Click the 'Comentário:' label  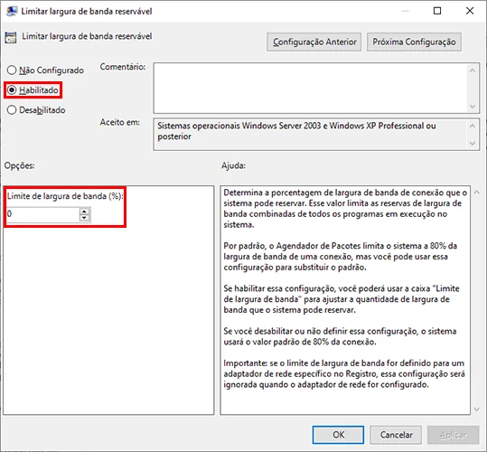coord(123,67)
